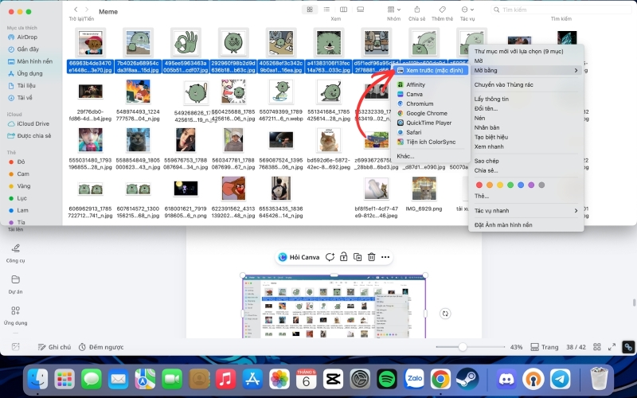
Task: Click the Finder share (Chia sẻ) toolbar icon
Action: pyautogui.click(x=416, y=10)
